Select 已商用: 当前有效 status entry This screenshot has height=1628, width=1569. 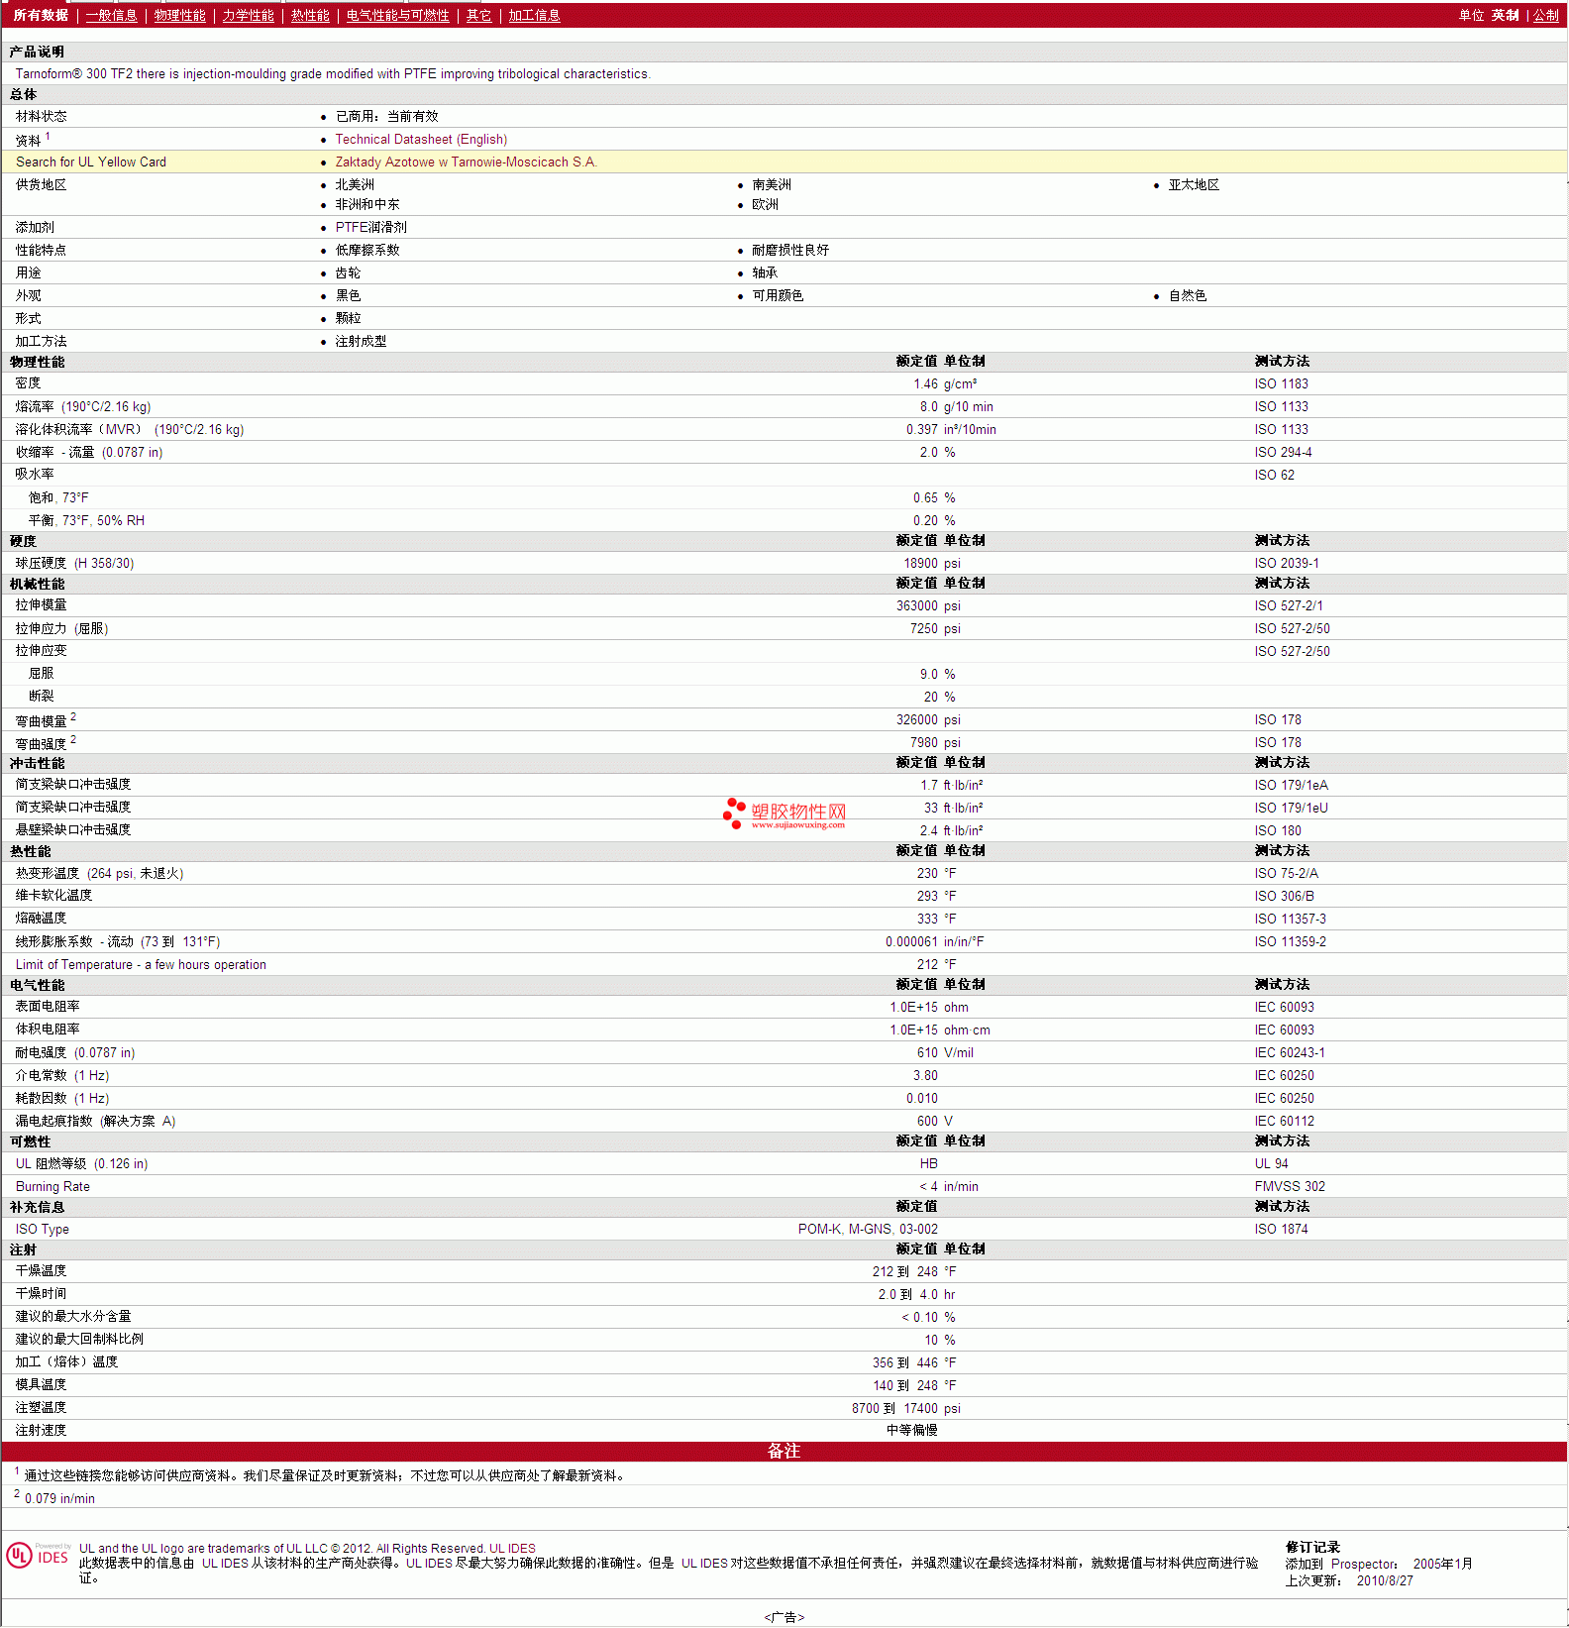386,117
